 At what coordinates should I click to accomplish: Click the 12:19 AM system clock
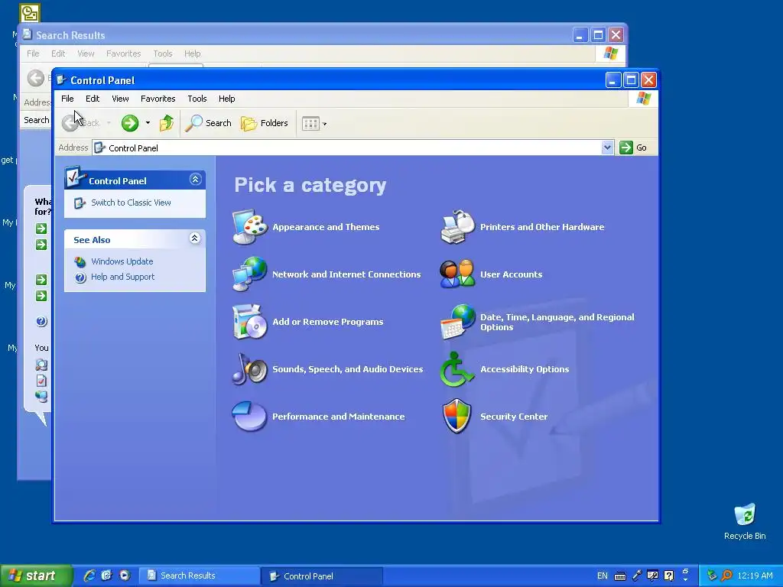(x=755, y=576)
